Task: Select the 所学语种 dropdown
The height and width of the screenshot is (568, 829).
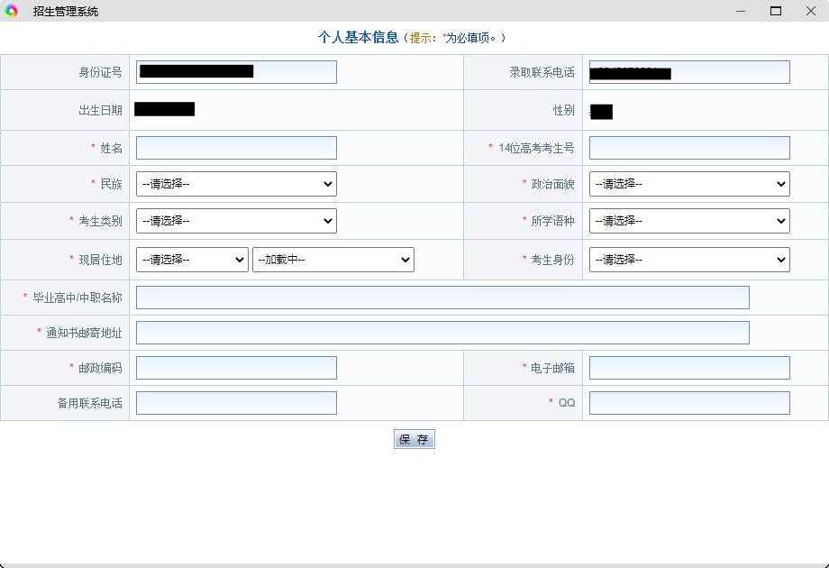Action: click(689, 221)
